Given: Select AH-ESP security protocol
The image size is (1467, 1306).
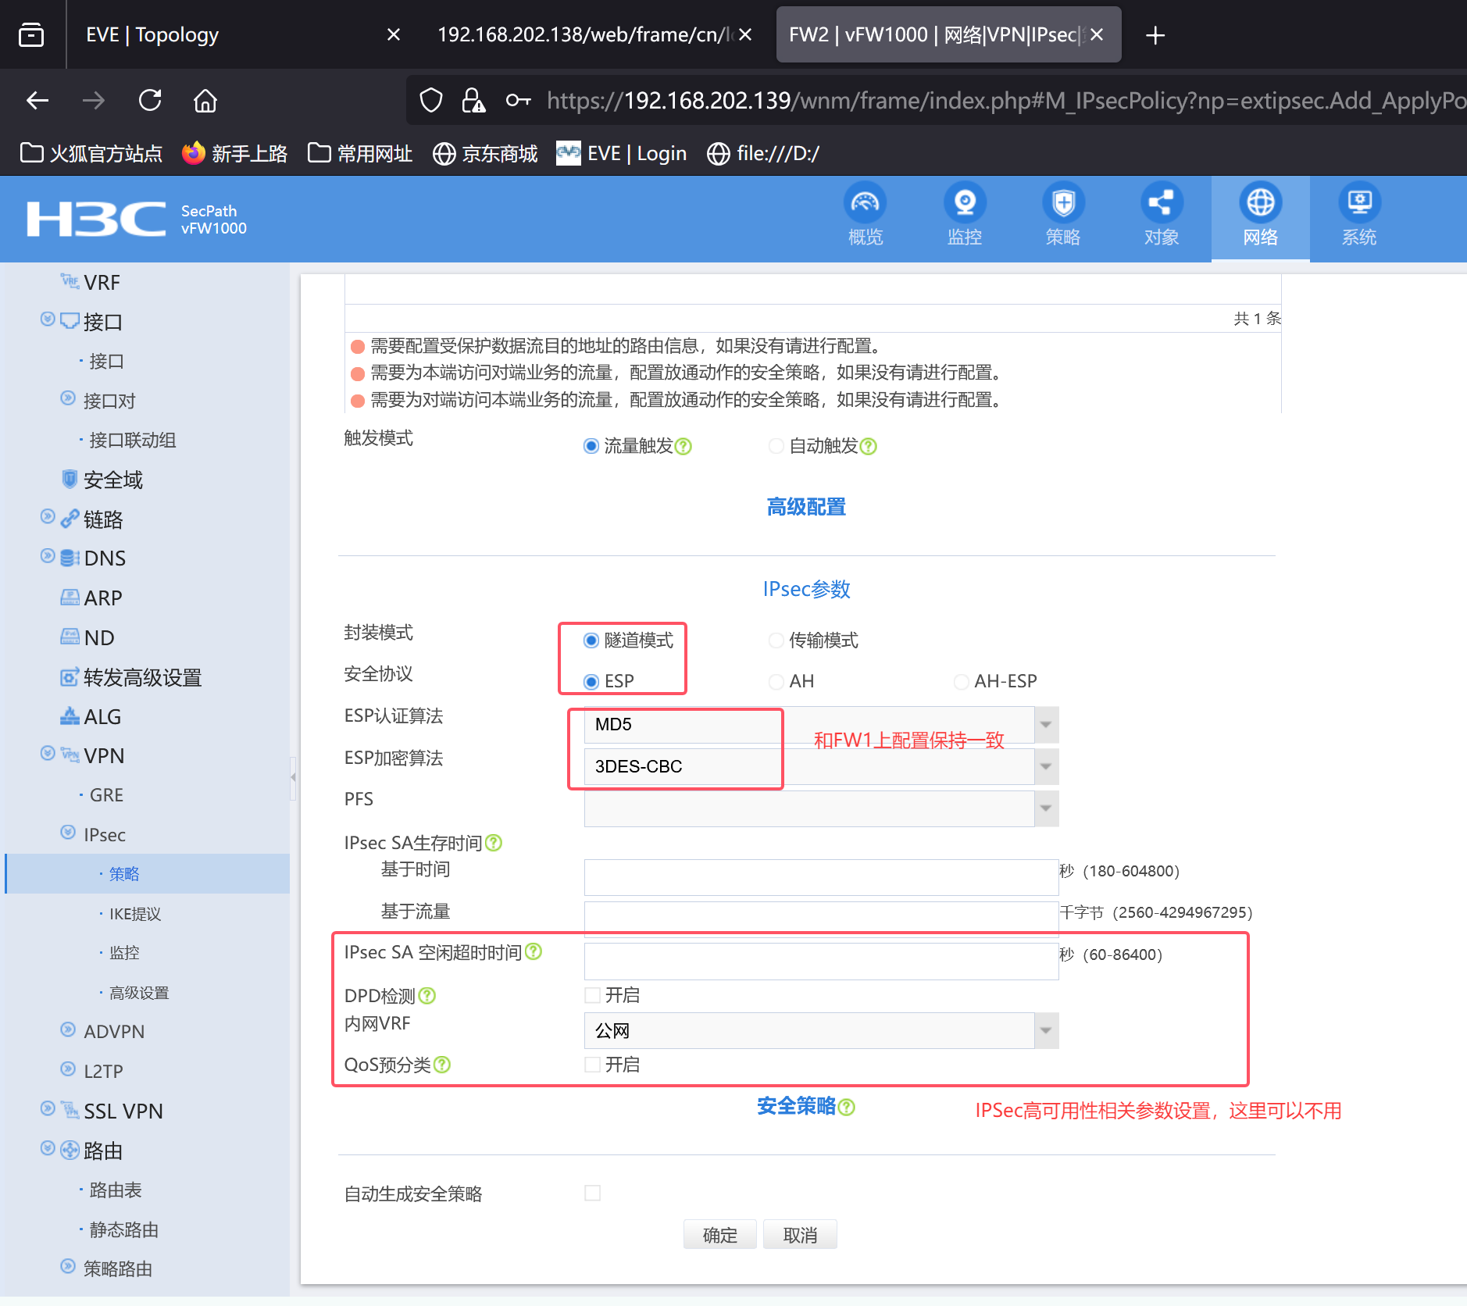Looking at the screenshot, I should click(x=961, y=681).
